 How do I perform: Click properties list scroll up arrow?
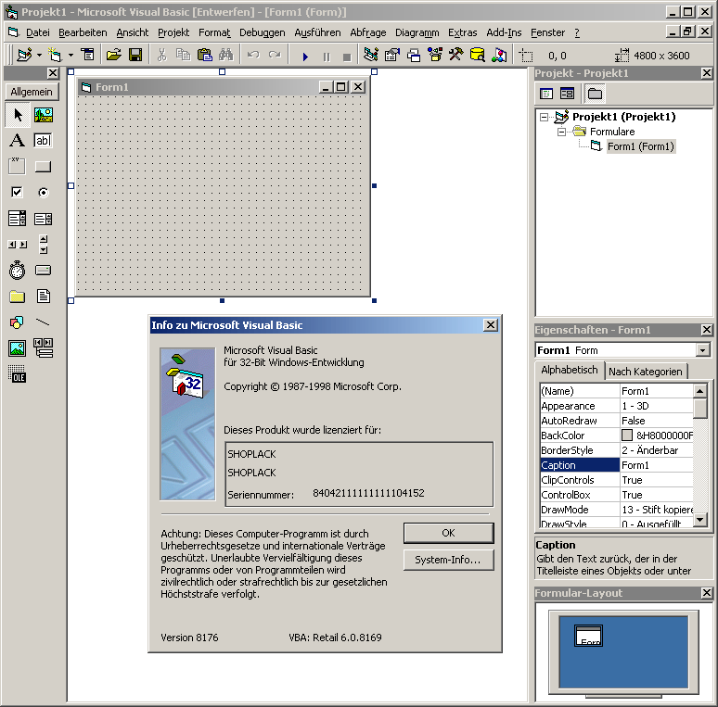699,391
